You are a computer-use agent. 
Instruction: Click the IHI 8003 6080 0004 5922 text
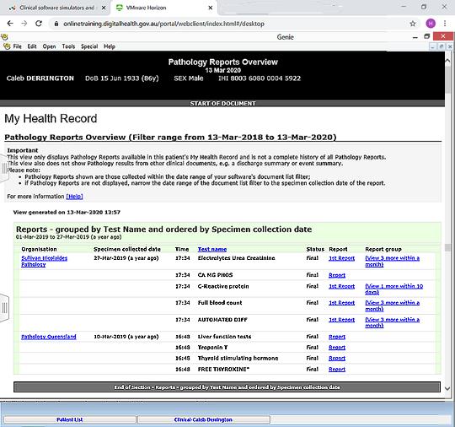point(260,78)
